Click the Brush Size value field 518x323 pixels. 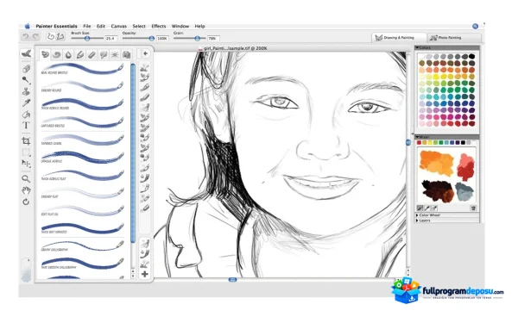coord(111,39)
